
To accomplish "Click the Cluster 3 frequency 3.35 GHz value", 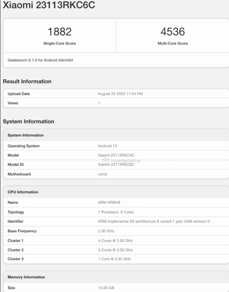I will (115, 259).
